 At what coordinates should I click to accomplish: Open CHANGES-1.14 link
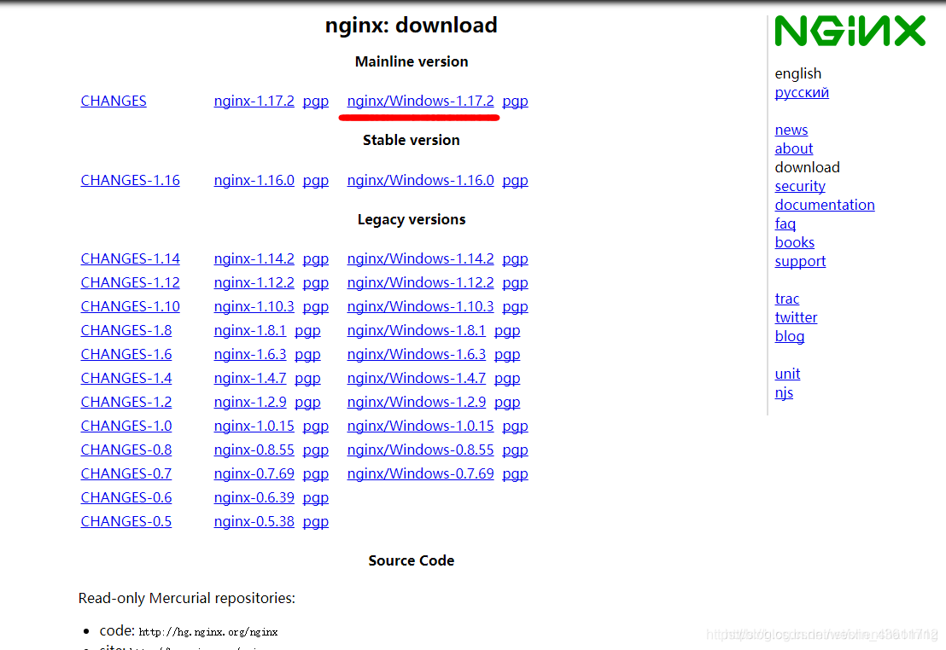(x=131, y=258)
